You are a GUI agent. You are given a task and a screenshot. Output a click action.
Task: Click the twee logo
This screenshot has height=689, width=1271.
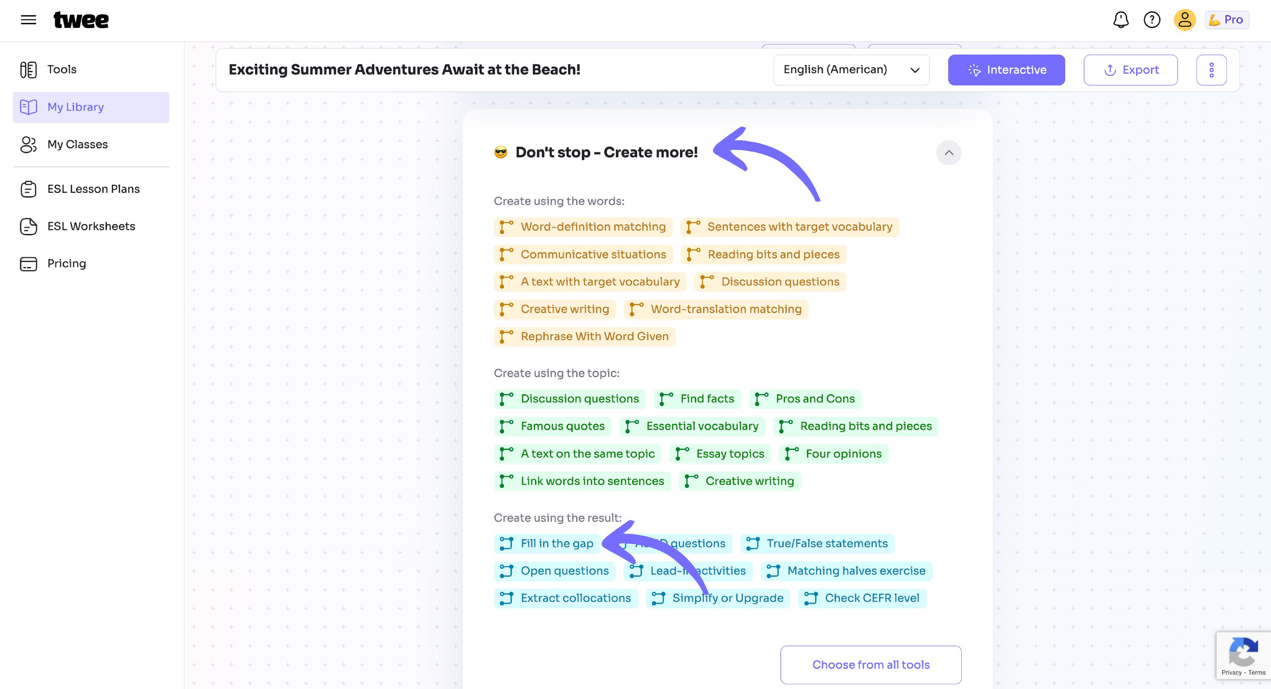pos(81,20)
